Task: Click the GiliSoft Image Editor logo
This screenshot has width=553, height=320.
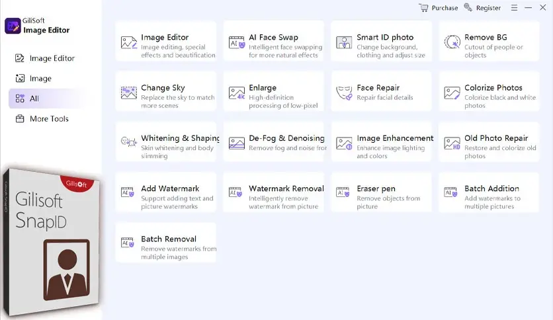Action: (13, 26)
